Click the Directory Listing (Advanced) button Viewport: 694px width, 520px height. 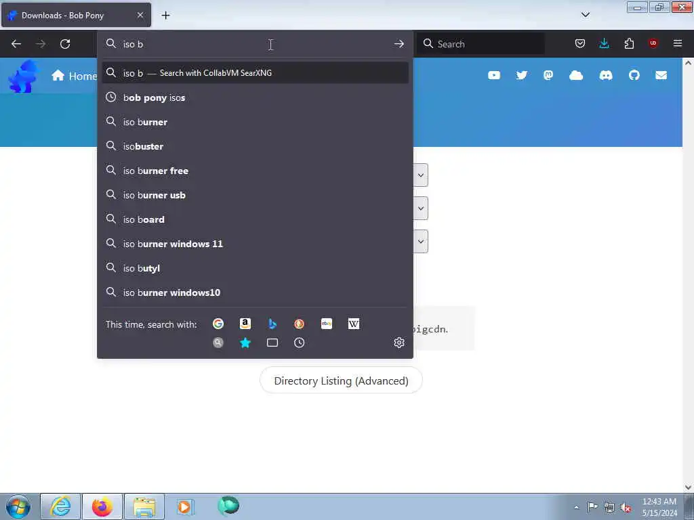(x=341, y=381)
